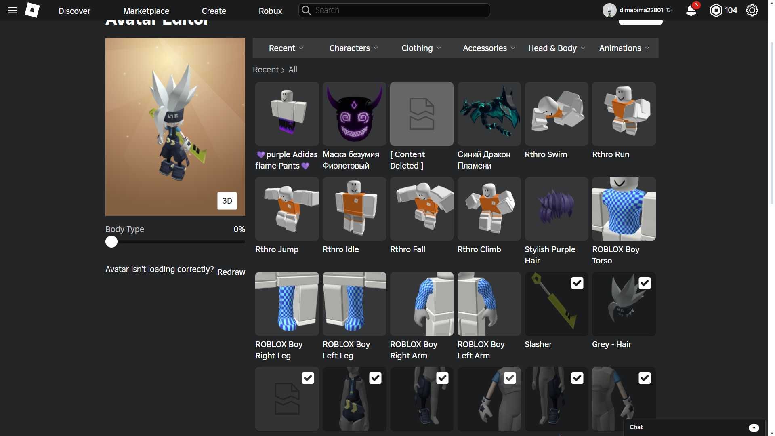Uncheck the dark torso with tie item checkbox
This screenshot has width=775, height=436.
click(x=375, y=378)
